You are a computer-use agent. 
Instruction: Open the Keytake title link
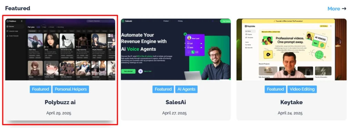(291, 103)
